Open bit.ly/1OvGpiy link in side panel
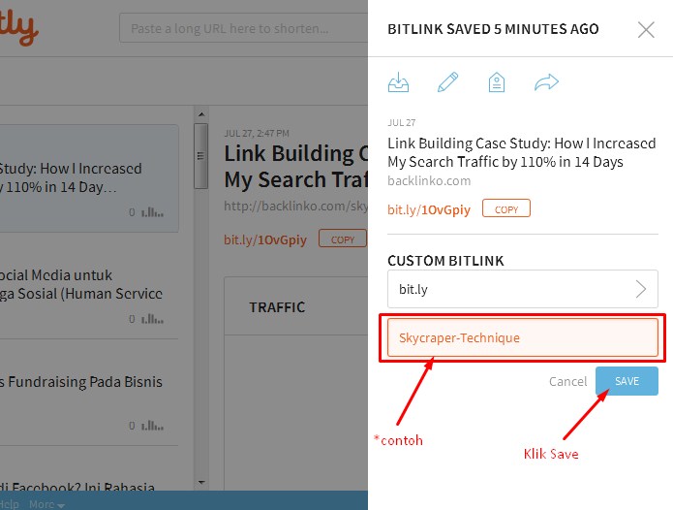This screenshot has height=510, width=673. pyautogui.click(x=429, y=209)
